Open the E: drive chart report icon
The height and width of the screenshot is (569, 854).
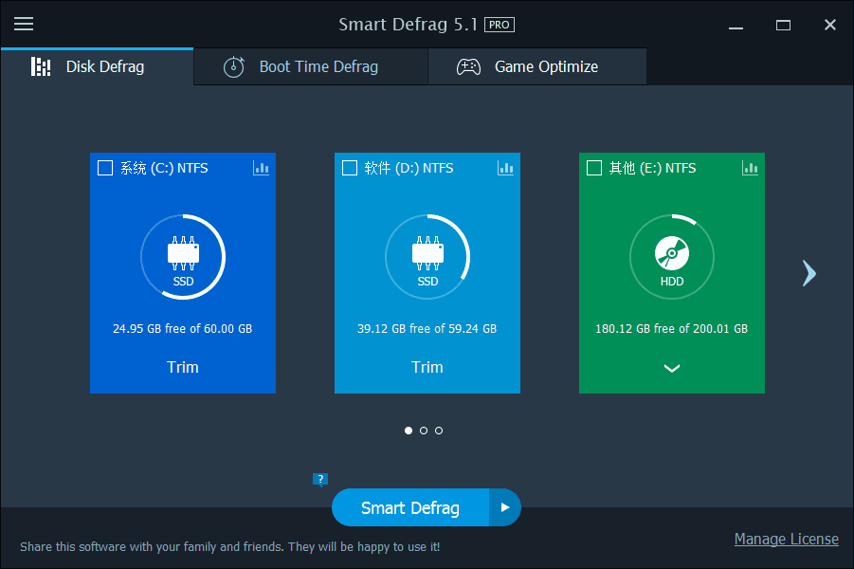coord(750,168)
